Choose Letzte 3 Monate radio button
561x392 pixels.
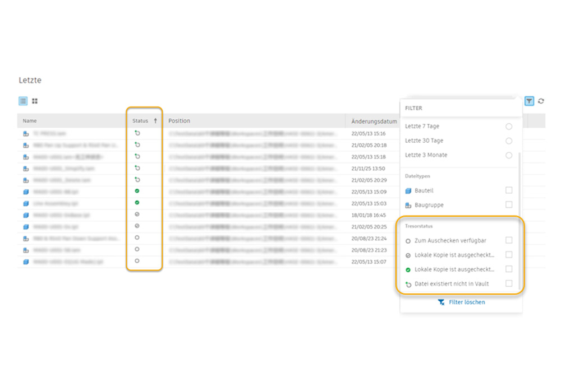509,155
